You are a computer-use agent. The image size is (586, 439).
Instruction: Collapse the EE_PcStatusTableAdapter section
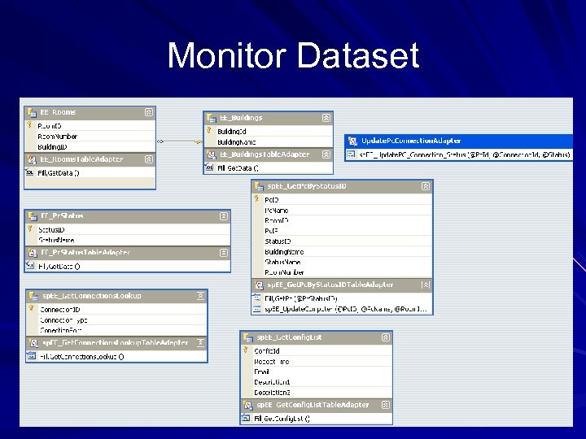[224, 253]
